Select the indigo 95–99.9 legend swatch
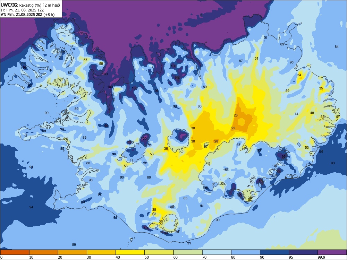The image size is (347, 260). [303, 252]
